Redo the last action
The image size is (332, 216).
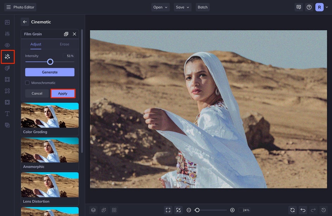pos(313,210)
